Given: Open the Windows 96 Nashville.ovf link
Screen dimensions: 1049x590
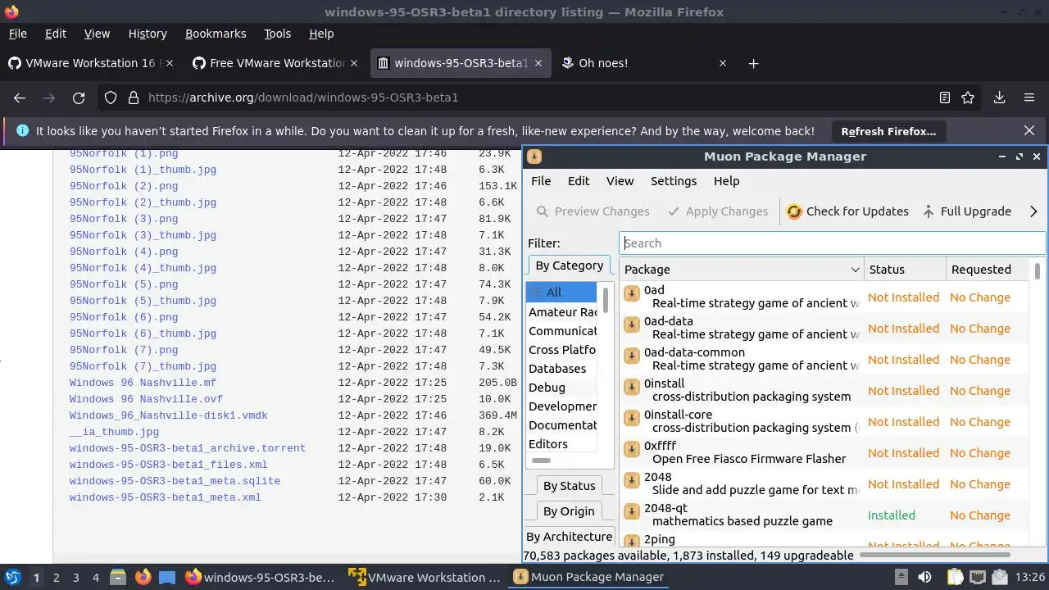Looking at the screenshot, I should [146, 399].
